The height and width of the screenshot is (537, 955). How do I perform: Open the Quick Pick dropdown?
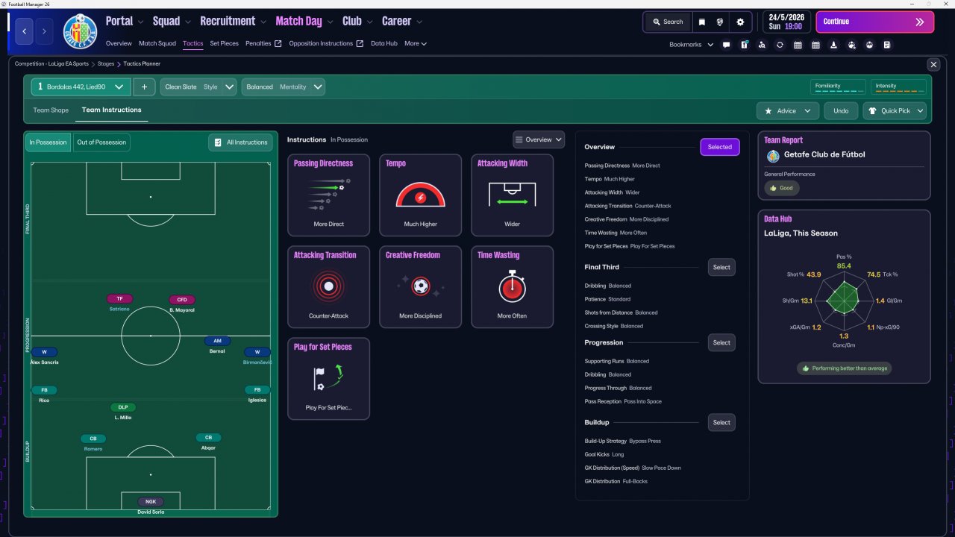(895, 111)
